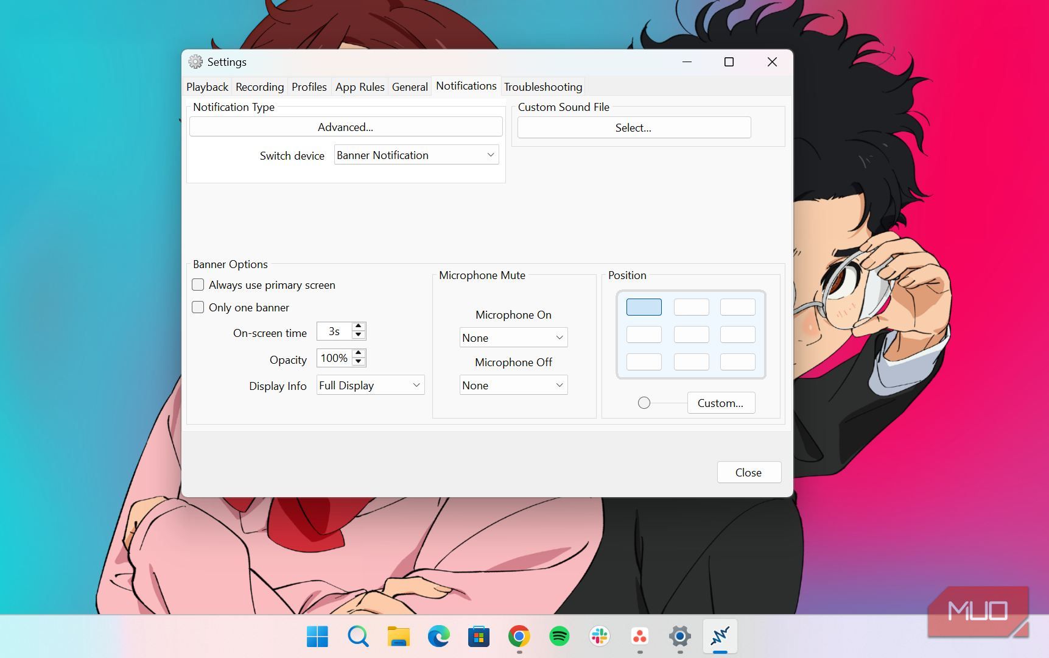The image size is (1049, 658).
Task: Open Google Chrome from taskbar
Action: 519,637
